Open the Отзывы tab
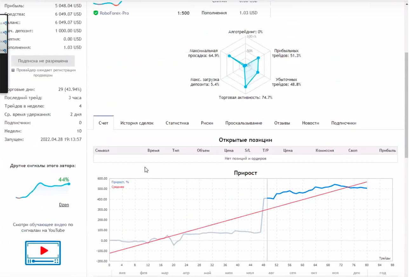The height and width of the screenshot is (277, 413). click(282, 123)
